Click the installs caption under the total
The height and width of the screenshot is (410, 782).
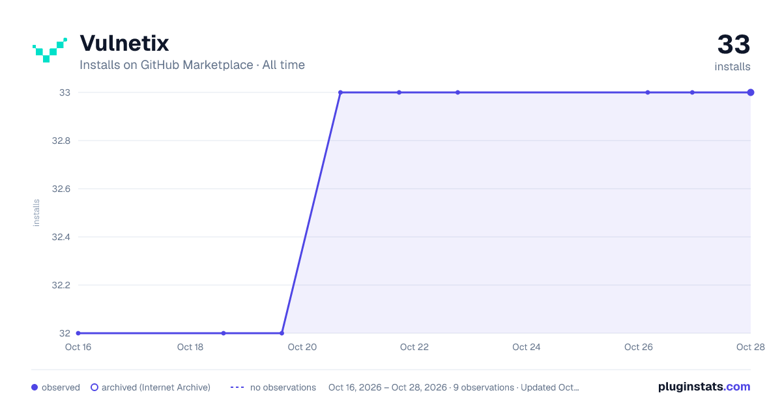click(x=732, y=66)
